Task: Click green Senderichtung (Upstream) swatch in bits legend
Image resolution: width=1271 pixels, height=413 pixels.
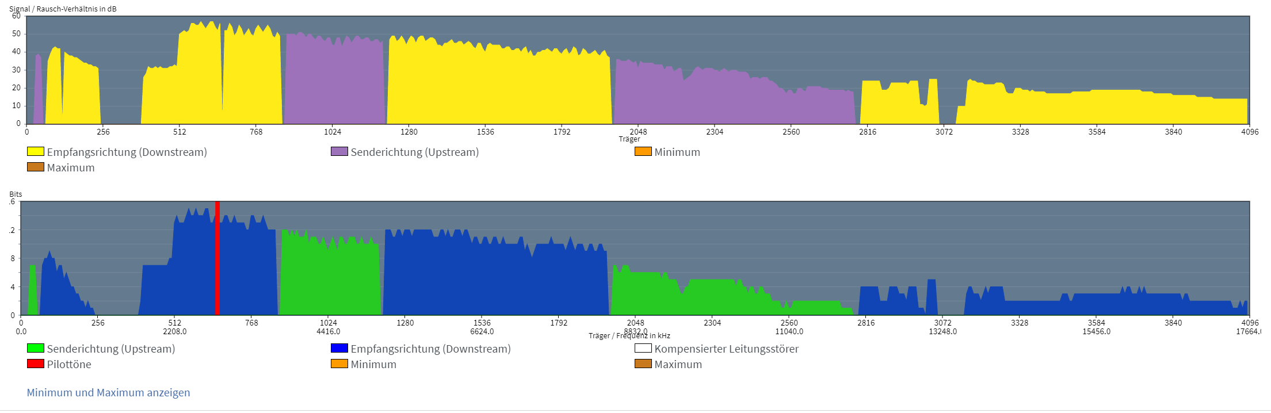Action: click(36, 348)
